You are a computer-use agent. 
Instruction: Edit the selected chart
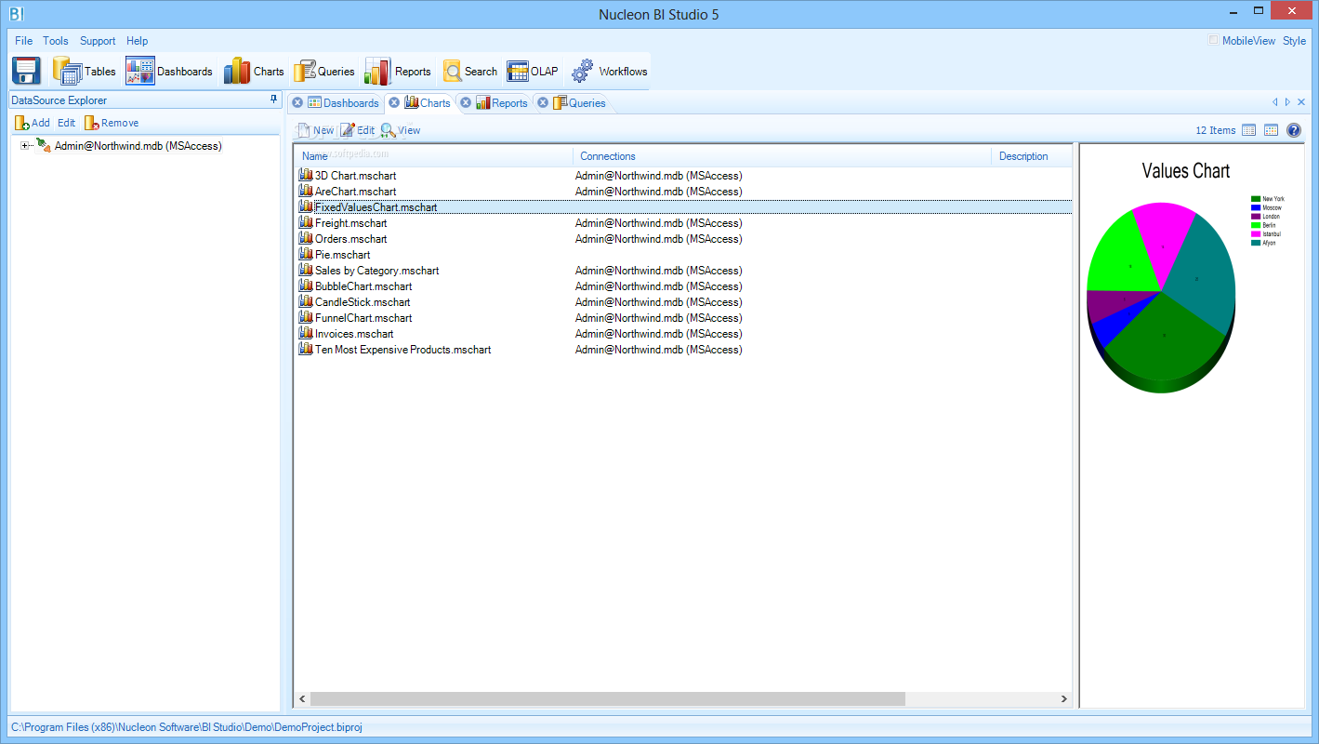pyautogui.click(x=357, y=130)
